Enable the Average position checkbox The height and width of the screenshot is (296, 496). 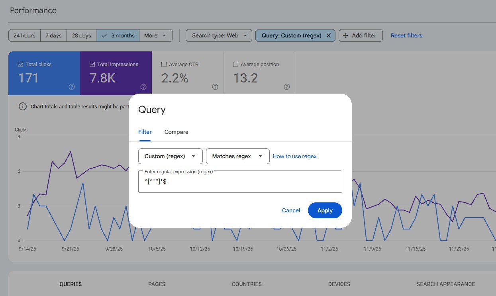(x=235, y=64)
